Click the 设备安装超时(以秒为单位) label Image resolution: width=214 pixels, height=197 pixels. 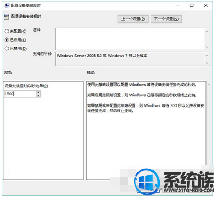point(26,86)
